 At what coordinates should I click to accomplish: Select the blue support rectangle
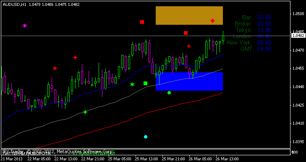tap(189, 81)
